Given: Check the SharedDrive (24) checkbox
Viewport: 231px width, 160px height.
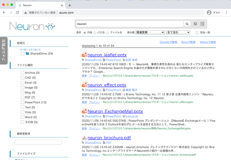Looking at the screenshot, I should (x=22, y=54).
